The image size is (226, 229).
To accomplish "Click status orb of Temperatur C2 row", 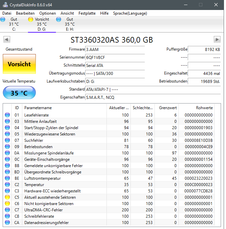I will [7, 185].
